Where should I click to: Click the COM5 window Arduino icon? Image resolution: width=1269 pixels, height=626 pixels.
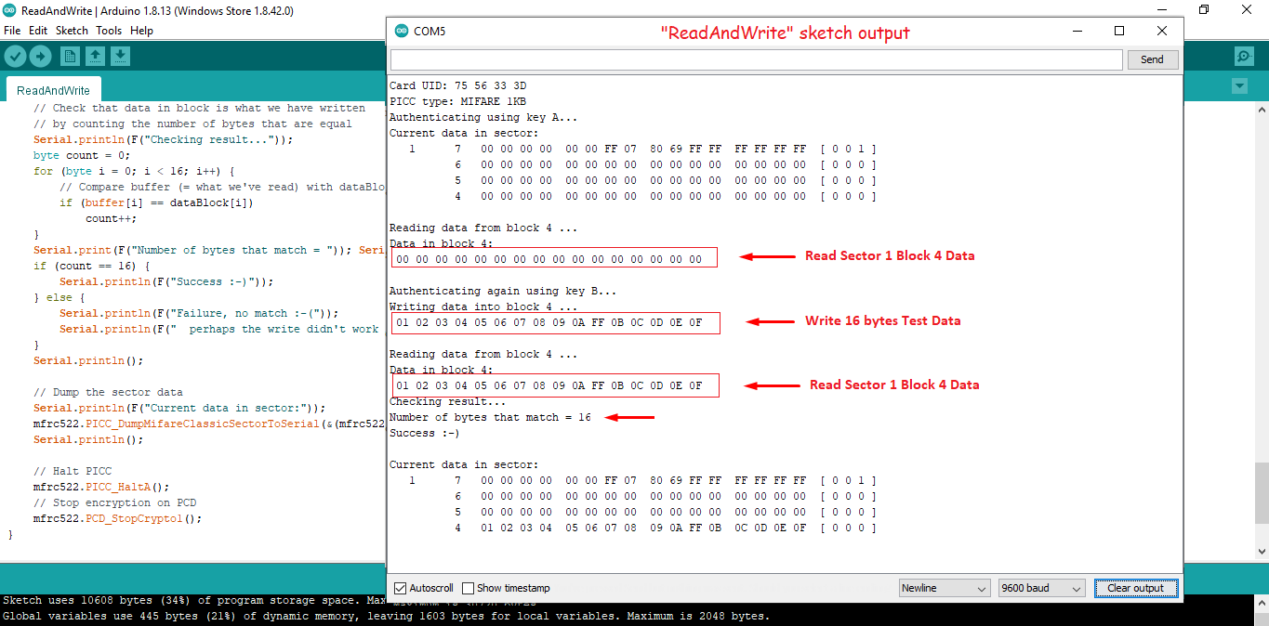point(402,31)
